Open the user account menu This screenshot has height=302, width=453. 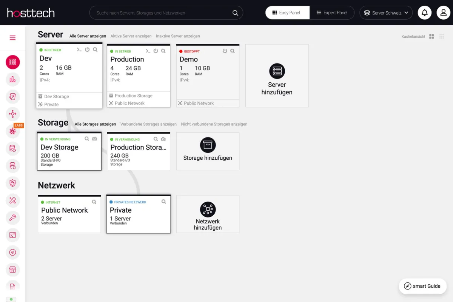(x=444, y=13)
